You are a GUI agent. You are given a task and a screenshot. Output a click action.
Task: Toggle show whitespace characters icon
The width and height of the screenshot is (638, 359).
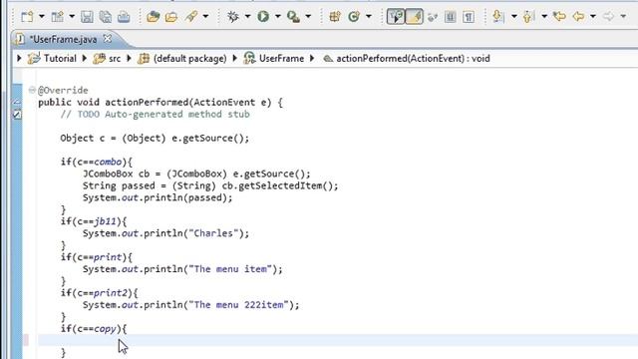click(469, 17)
